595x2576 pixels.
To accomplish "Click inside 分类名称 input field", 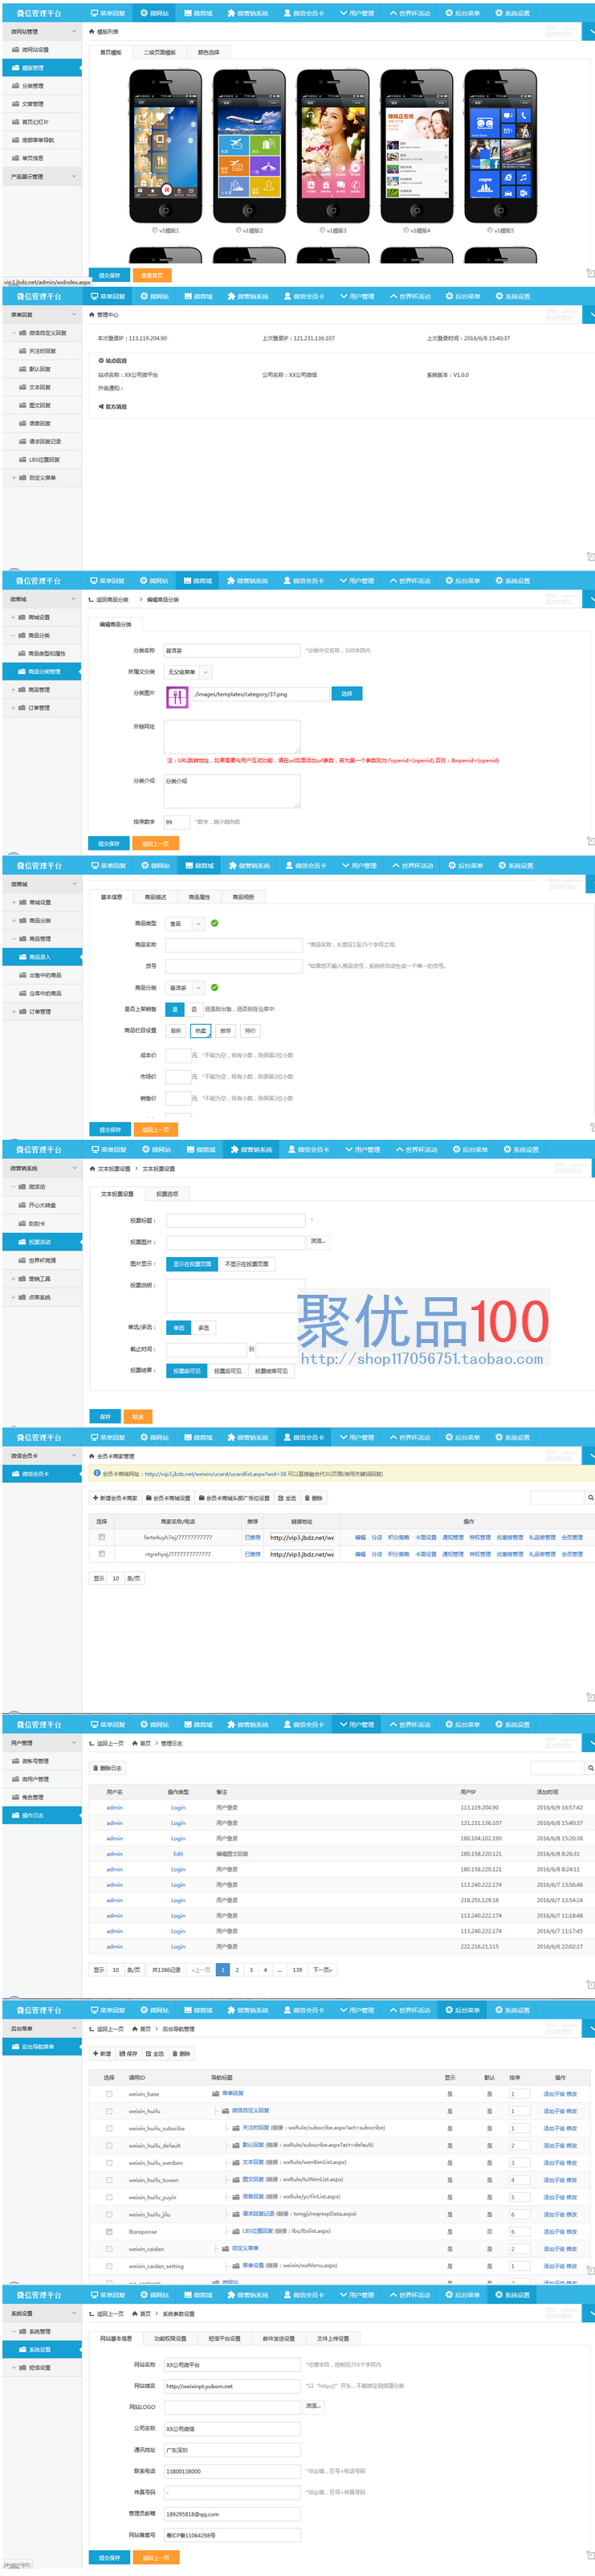I will pos(232,650).
